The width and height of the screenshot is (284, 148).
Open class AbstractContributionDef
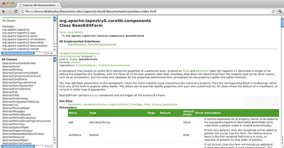click(18, 86)
